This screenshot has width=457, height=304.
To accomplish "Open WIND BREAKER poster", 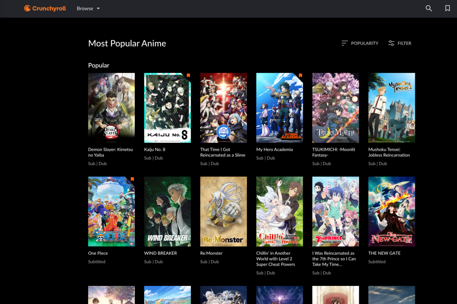I will (x=168, y=212).
